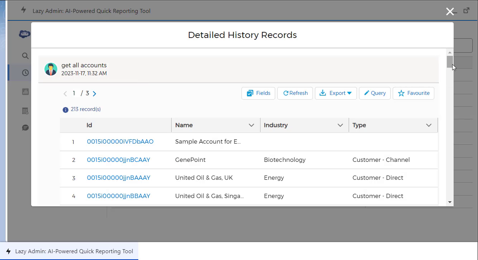The image size is (478, 260).
Task: Open account link 0015i00000jjnBCAAY
Action: [x=119, y=160]
